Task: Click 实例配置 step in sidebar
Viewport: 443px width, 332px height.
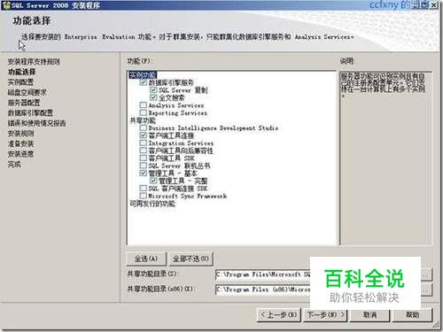Action: [20, 82]
